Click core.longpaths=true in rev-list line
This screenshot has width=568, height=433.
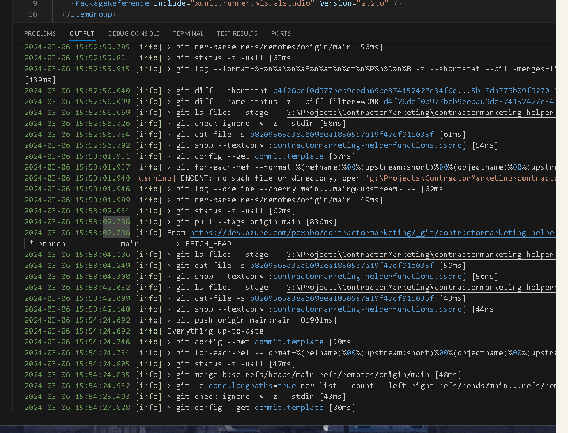[x=252, y=386]
